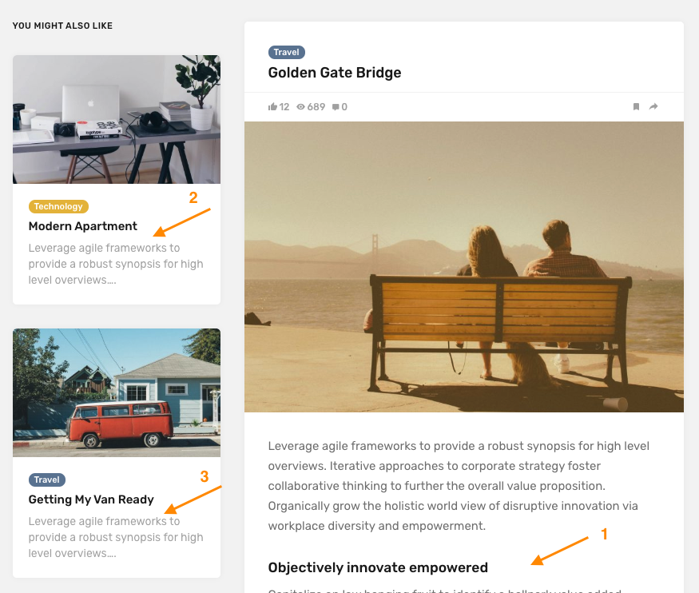
Task: Share the article using the arrow icon
Action: pyautogui.click(x=653, y=107)
